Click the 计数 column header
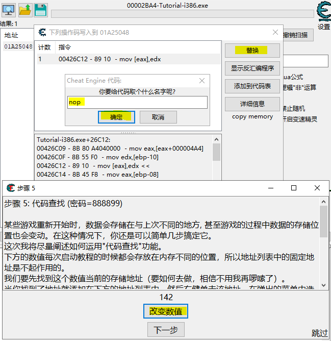The height and width of the screenshot is (341, 331). pyautogui.click(x=44, y=47)
